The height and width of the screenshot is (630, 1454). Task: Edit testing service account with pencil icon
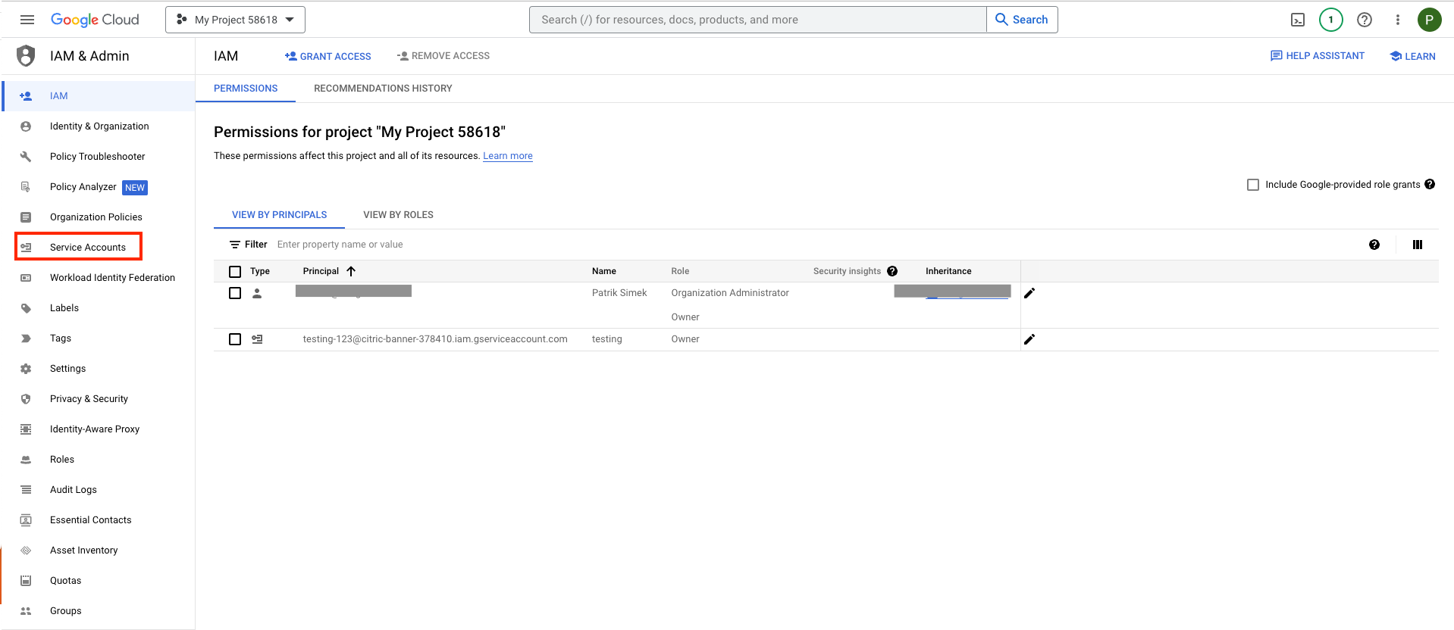[x=1029, y=339]
